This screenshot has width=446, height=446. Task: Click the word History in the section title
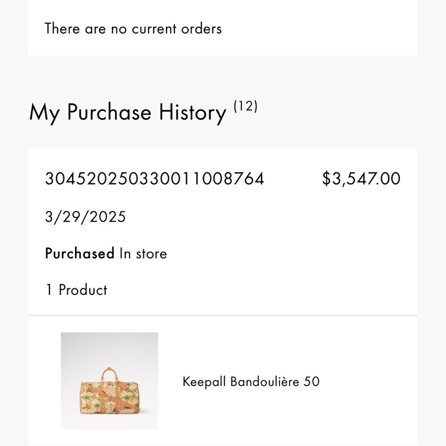(x=193, y=113)
